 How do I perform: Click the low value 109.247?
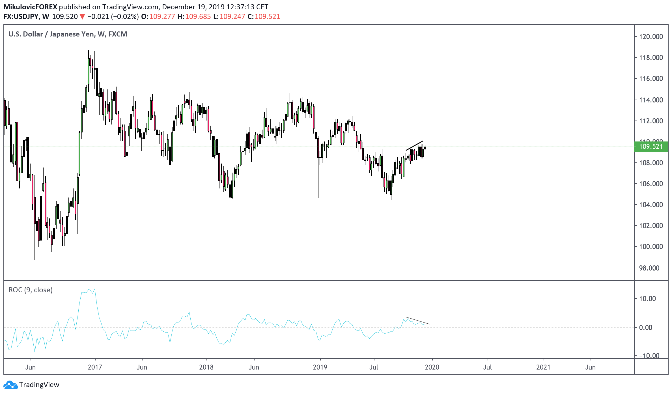coord(232,16)
